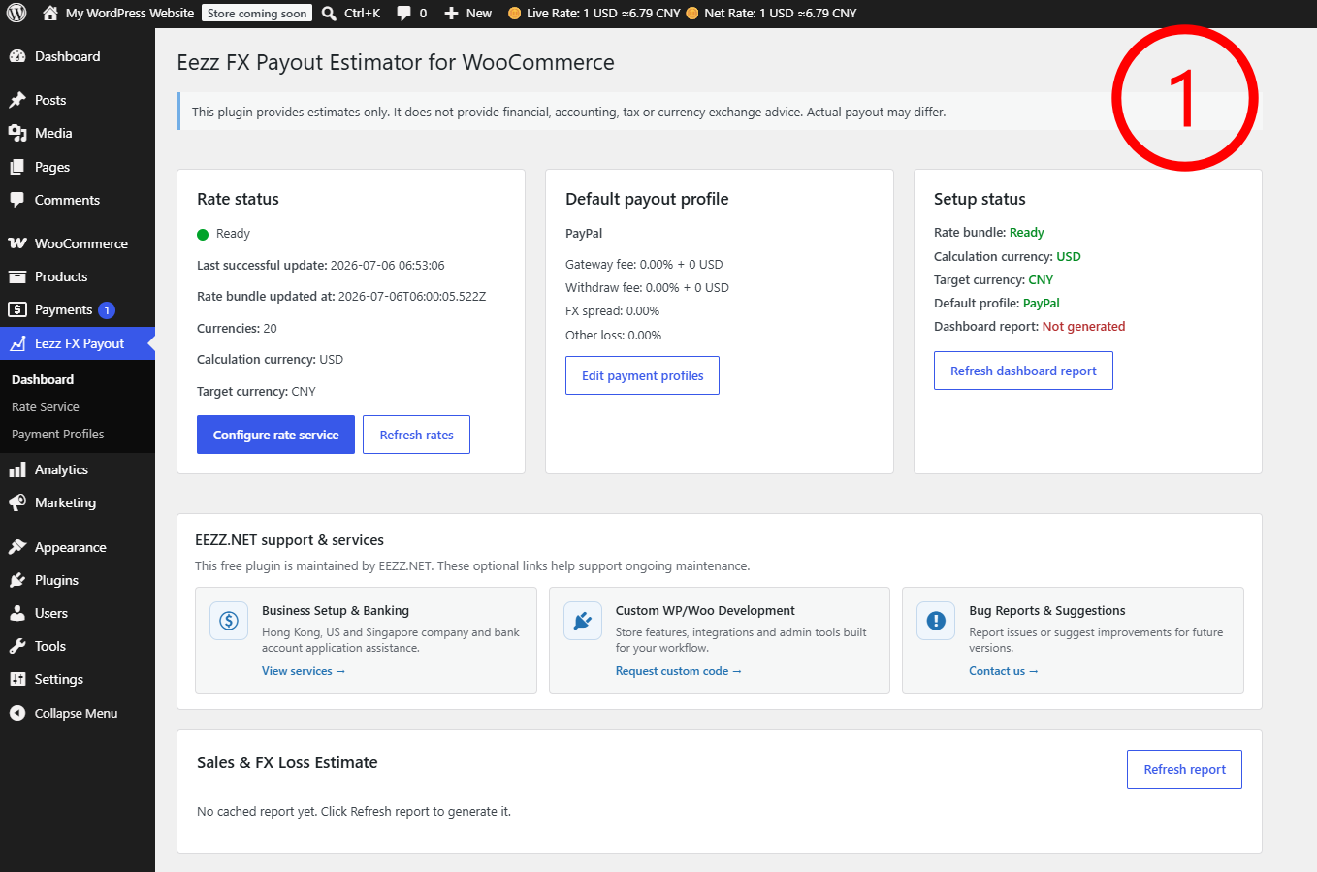This screenshot has height=872, width=1317.
Task: Click the My WordPress Website site name
Action: tap(130, 14)
